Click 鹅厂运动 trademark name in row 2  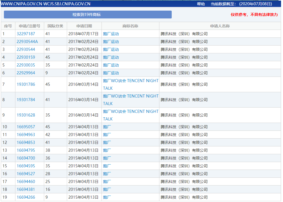click(111, 42)
